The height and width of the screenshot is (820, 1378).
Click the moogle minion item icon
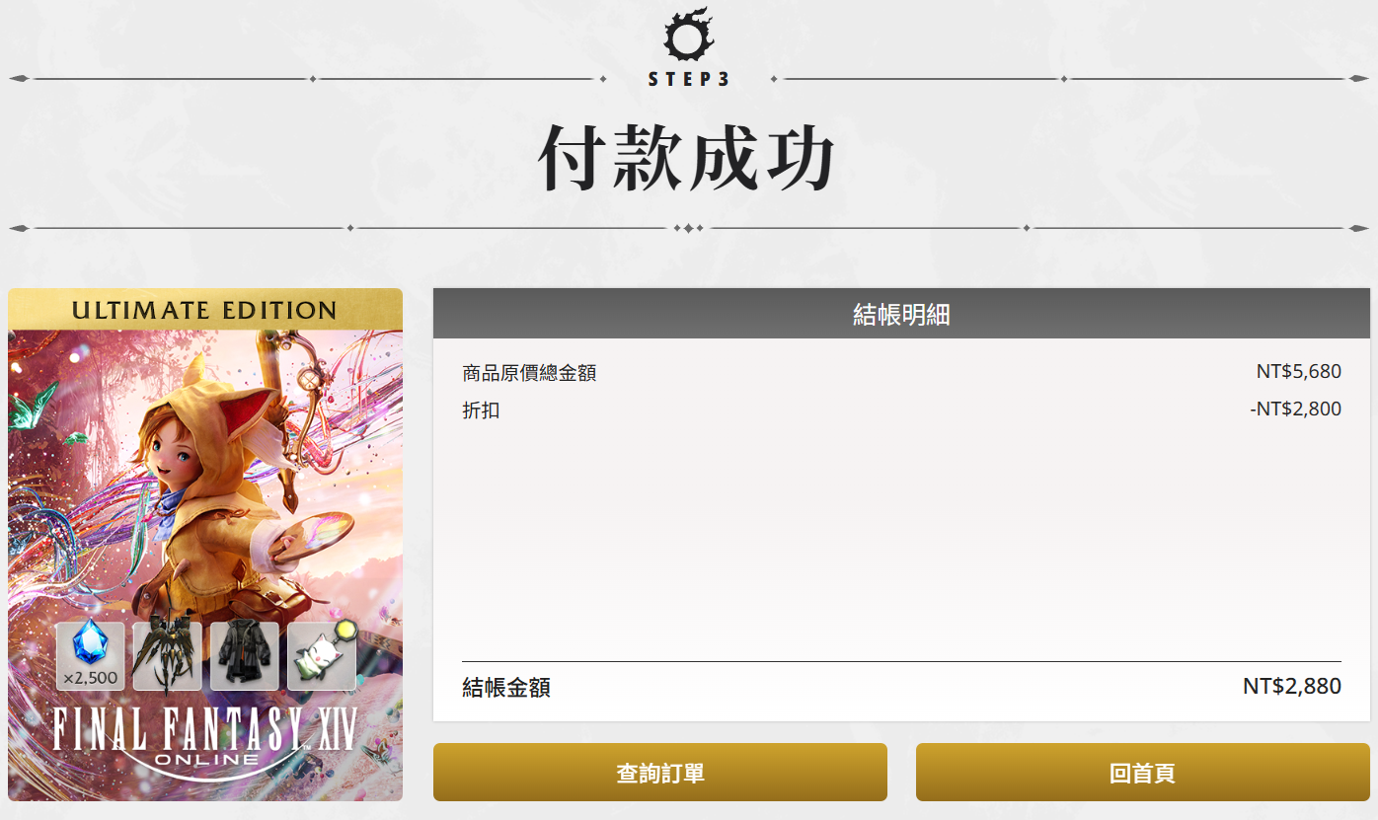coord(322,656)
